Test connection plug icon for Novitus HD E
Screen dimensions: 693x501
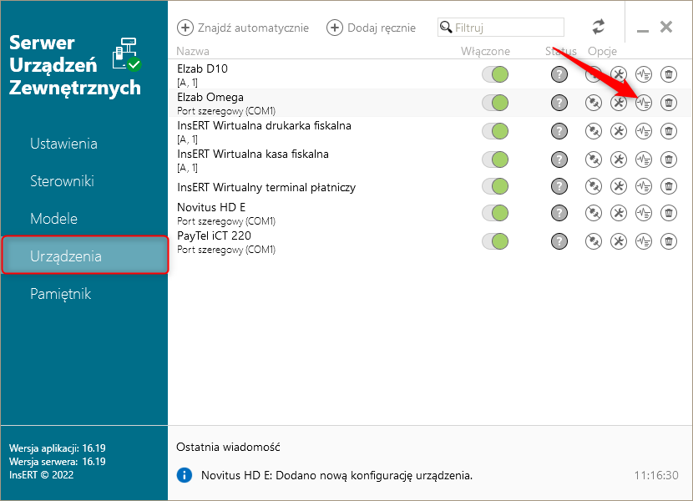tap(594, 213)
